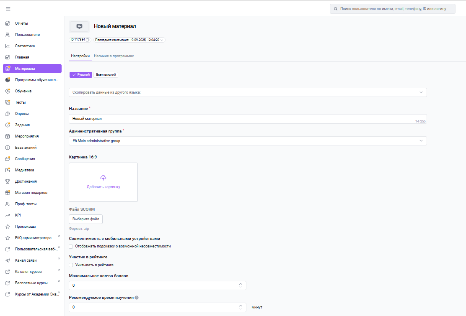466x316 pixels.
Task: Click the Программы обучения sidebar icon
Action: pyautogui.click(x=8, y=80)
